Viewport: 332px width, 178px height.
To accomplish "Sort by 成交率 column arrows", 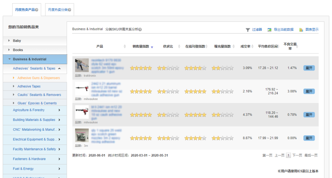I will [x=252, y=46].
